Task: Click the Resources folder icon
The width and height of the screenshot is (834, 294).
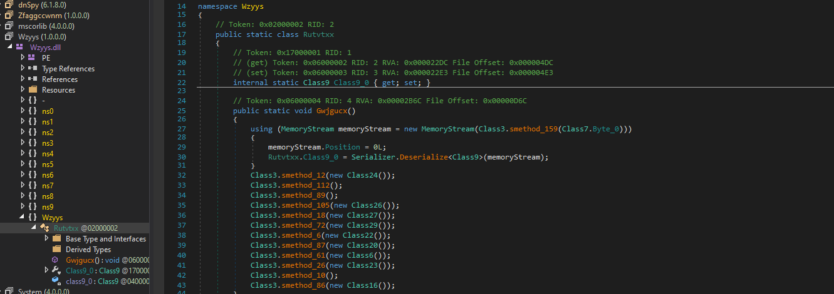Action: (x=32, y=89)
